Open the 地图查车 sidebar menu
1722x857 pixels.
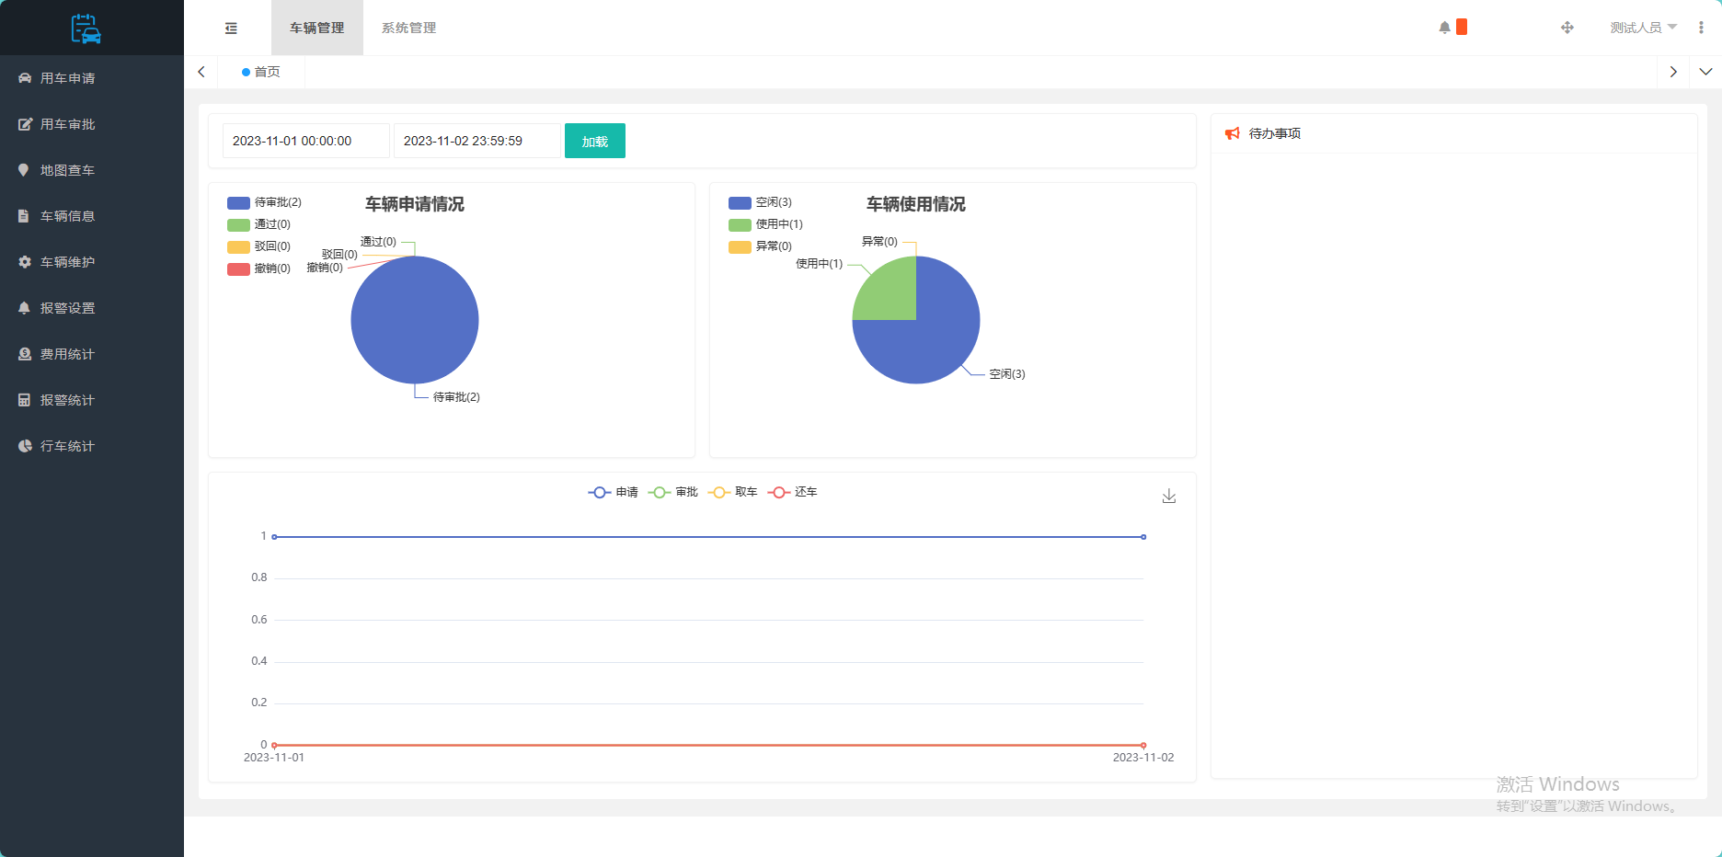pos(92,170)
